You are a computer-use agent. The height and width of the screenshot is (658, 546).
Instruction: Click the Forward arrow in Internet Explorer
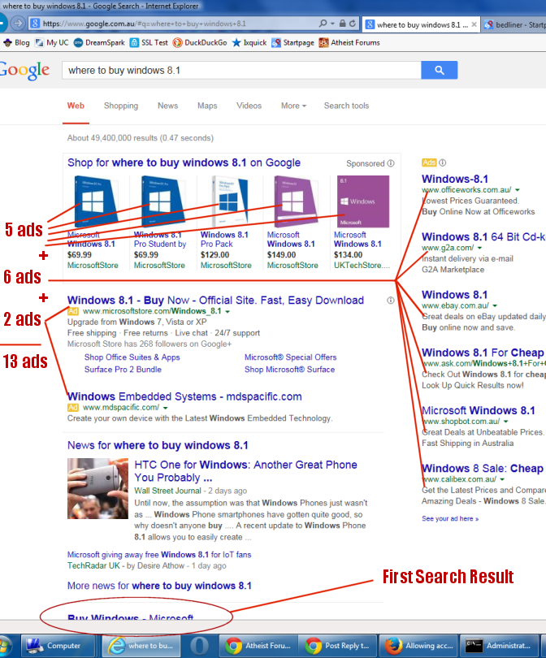point(18,23)
